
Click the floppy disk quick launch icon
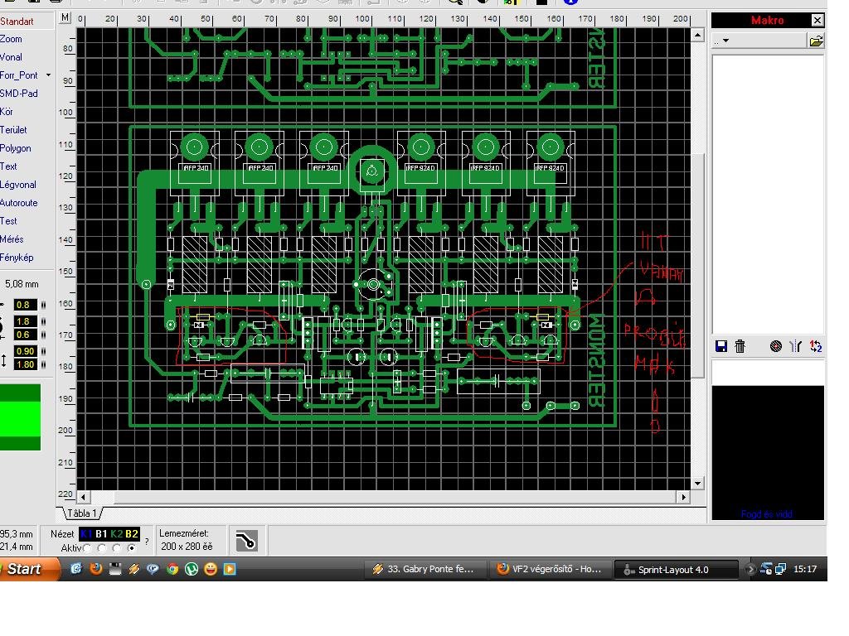pos(114,569)
